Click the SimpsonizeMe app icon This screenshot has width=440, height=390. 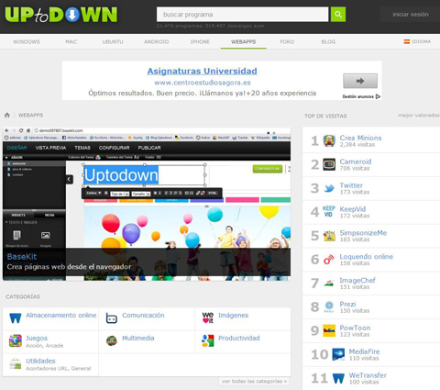pos(329,236)
